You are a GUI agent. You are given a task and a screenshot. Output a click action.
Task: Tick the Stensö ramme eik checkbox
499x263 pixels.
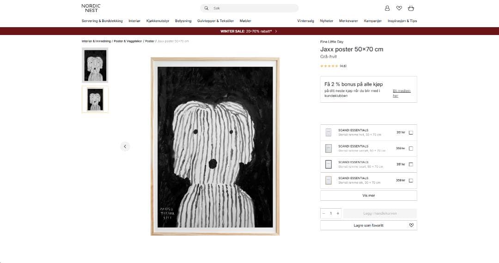point(411,181)
